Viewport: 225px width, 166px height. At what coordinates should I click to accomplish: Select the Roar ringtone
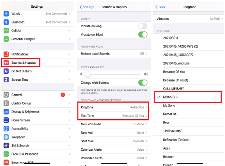pyautogui.click(x=189, y=122)
